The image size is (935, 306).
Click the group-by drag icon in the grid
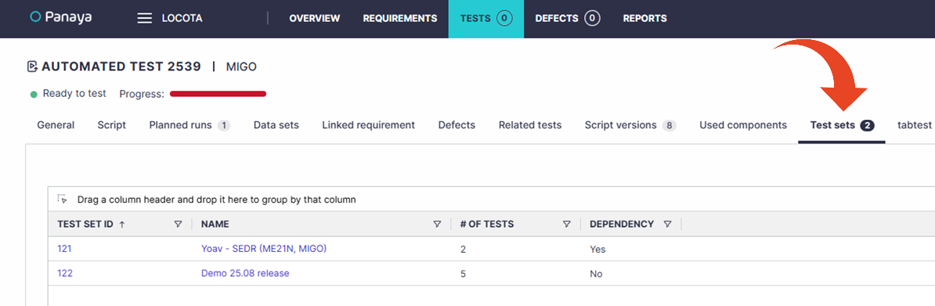pos(62,200)
